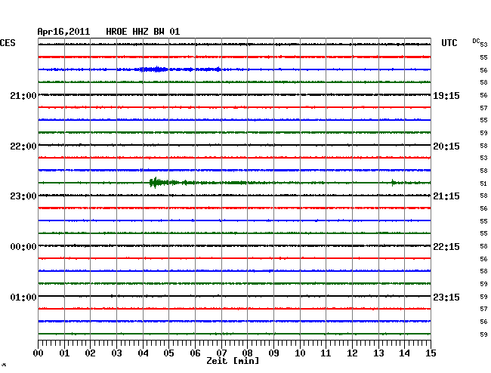Click minute tick label 04 on axis

pos(143,353)
